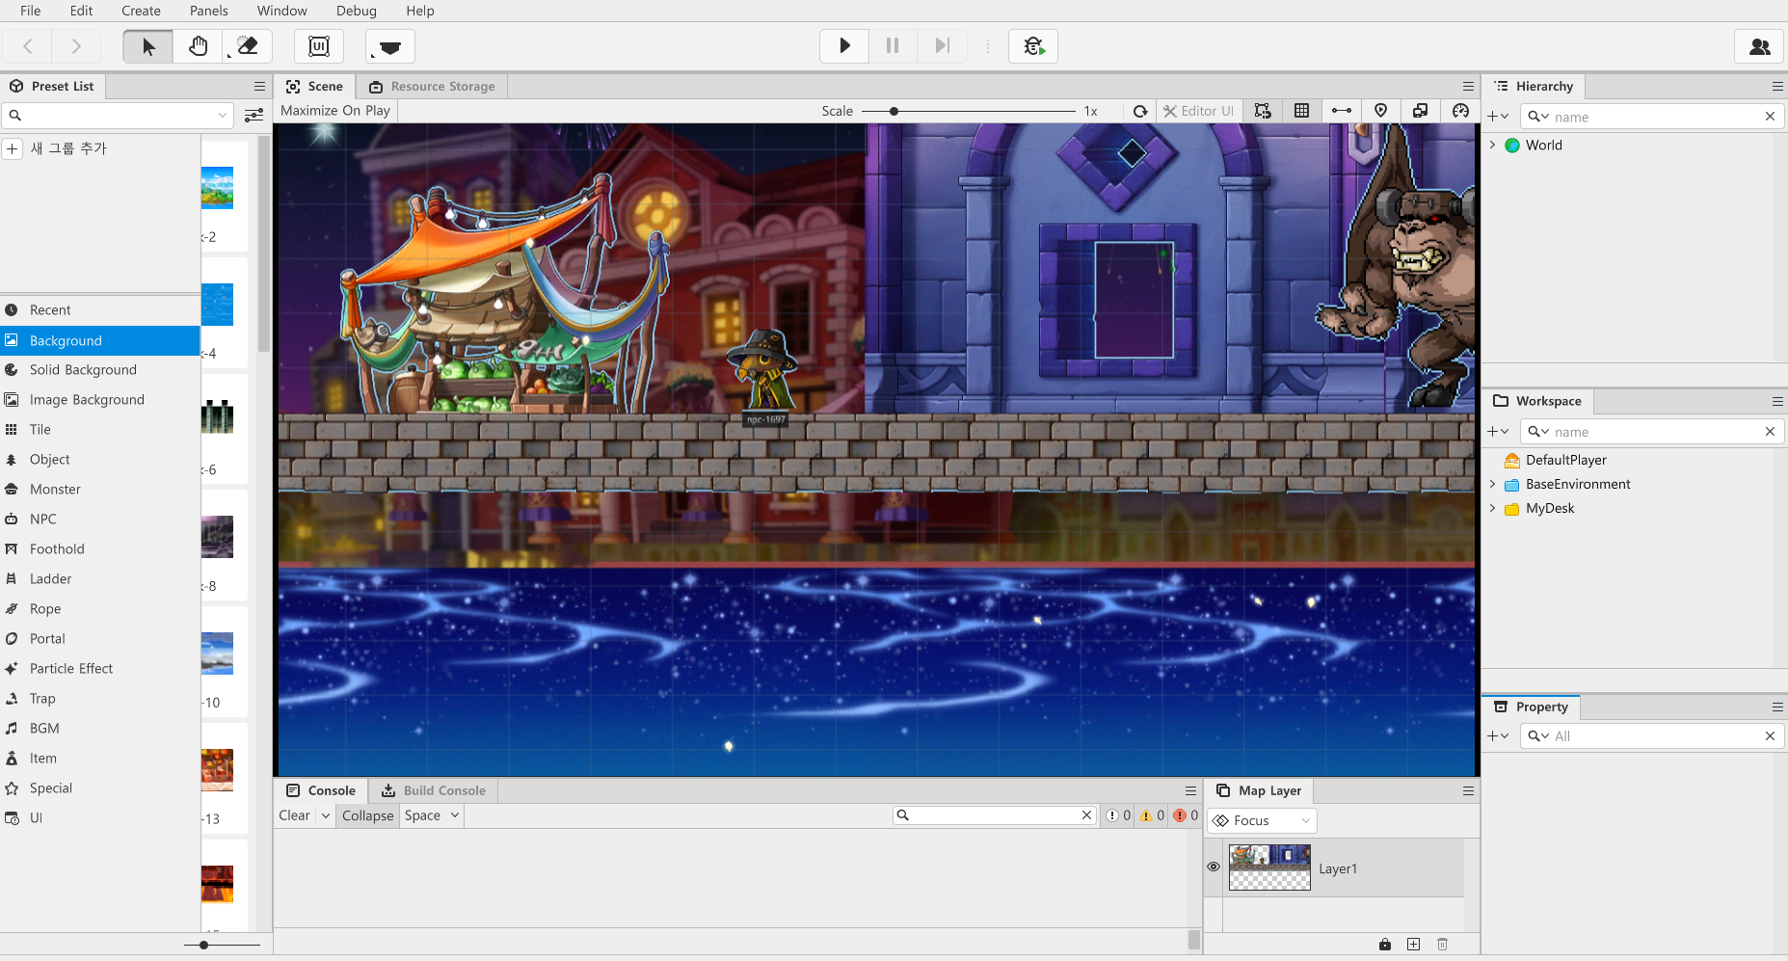Open the Trap preset category
The width and height of the screenshot is (1788, 961).
100,699
